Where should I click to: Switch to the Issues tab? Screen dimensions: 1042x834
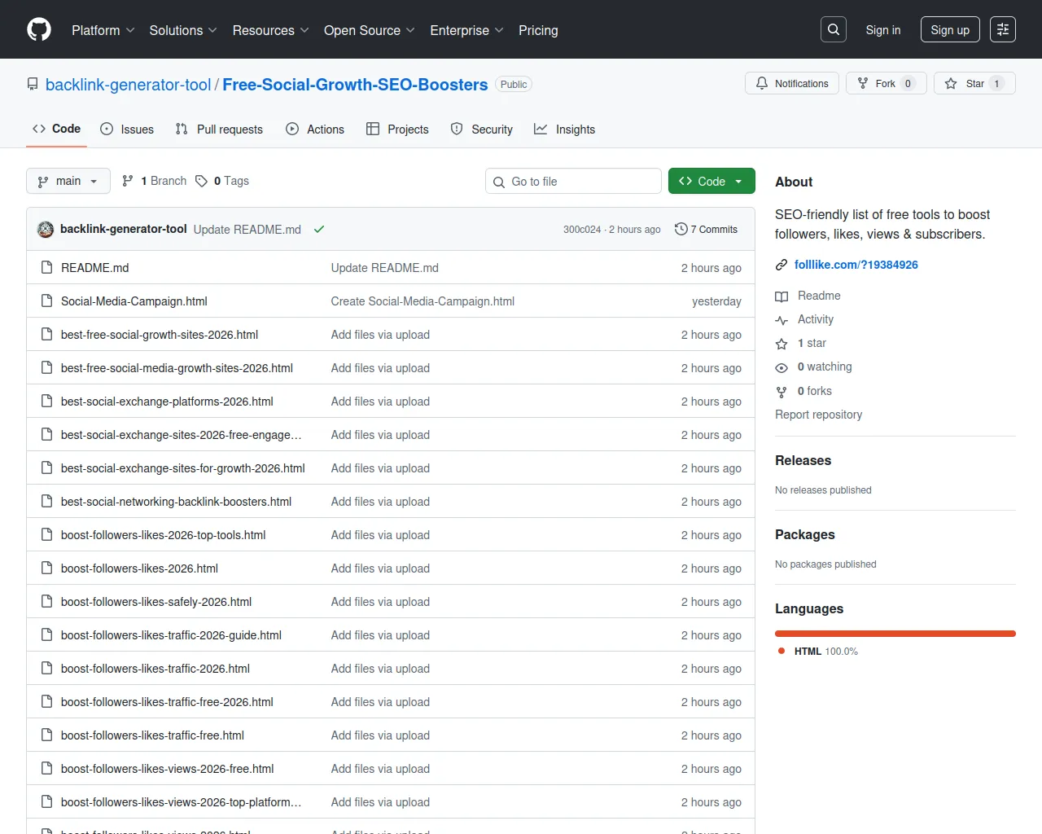(x=127, y=129)
